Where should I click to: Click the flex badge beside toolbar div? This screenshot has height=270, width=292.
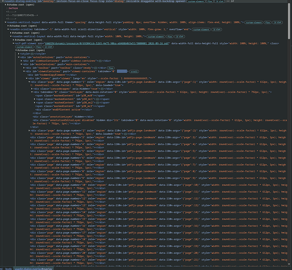click(x=111, y=68)
